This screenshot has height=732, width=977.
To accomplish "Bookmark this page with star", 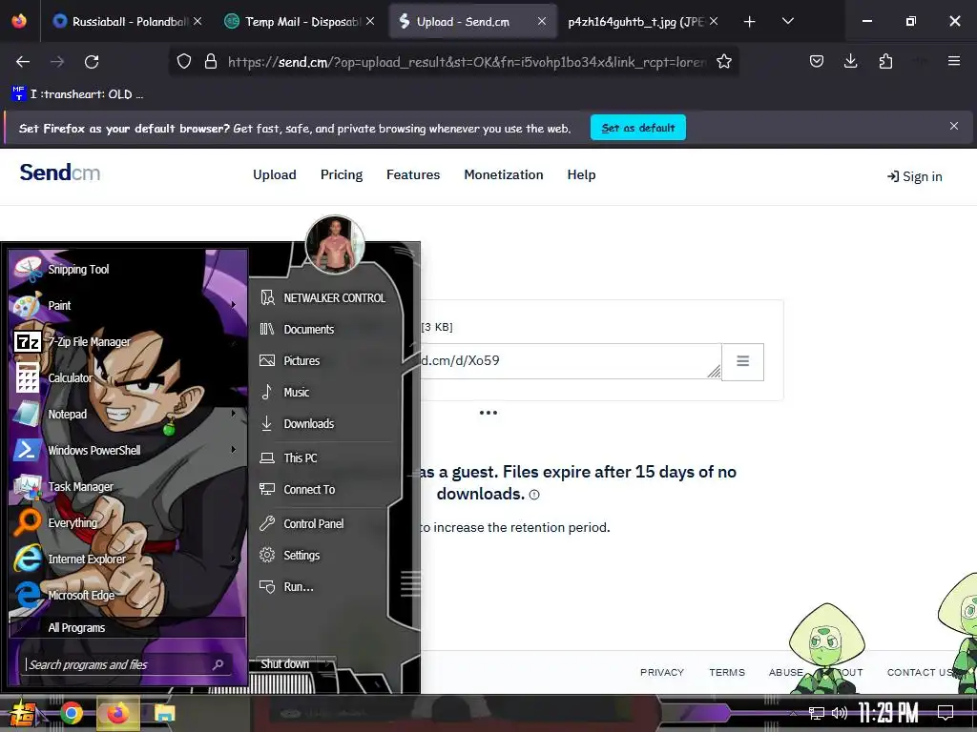I will point(724,62).
